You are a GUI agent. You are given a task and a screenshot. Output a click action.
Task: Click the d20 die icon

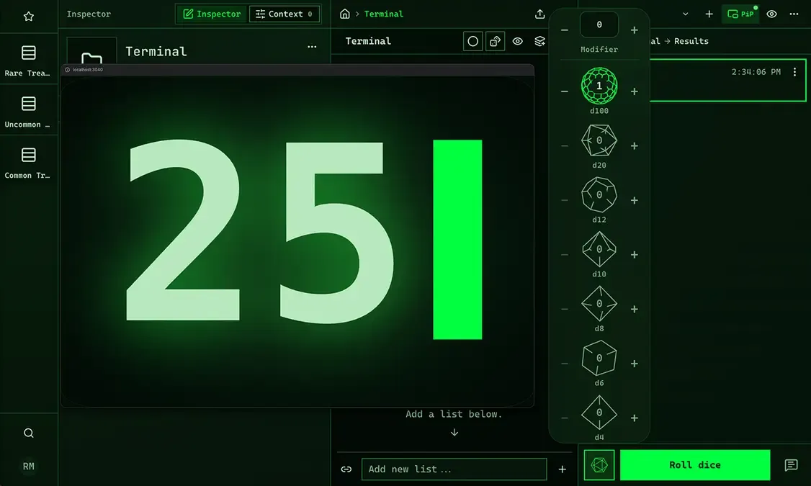coord(599,140)
